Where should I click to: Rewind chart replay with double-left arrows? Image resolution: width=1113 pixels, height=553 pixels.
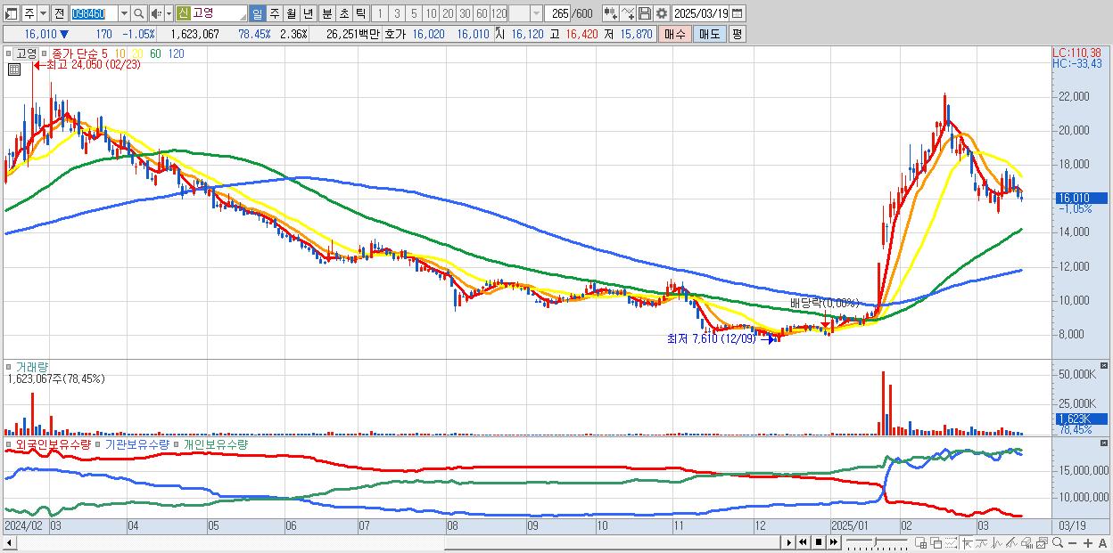[x=803, y=542]
